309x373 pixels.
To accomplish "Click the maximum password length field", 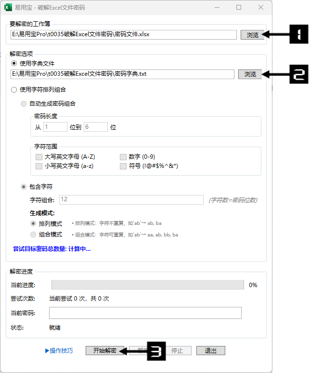I will pos(96,127).
